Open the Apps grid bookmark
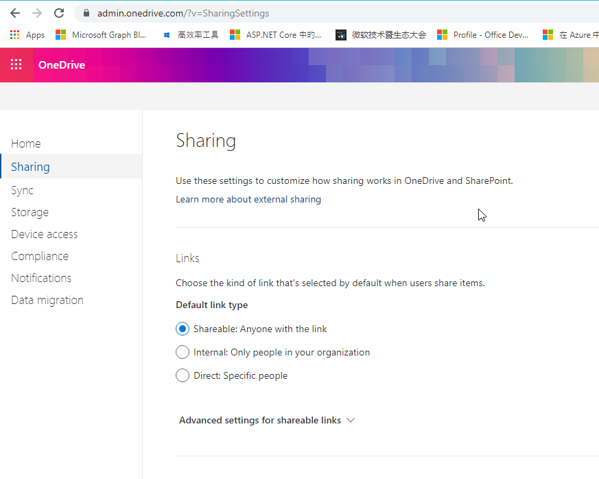The width and height of the screenshot is (599, 479). pos(27,35)
